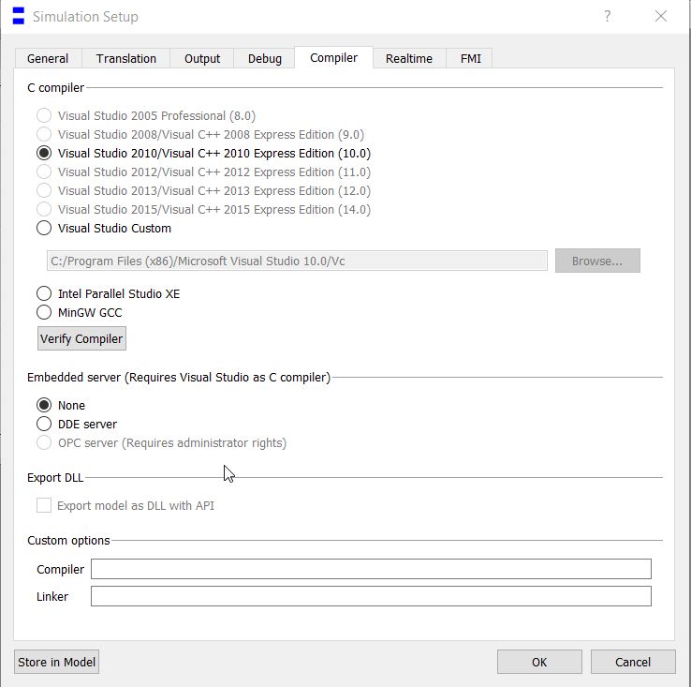Switch to the General tab
The image size is (691, 687).
tap(48, 58)
